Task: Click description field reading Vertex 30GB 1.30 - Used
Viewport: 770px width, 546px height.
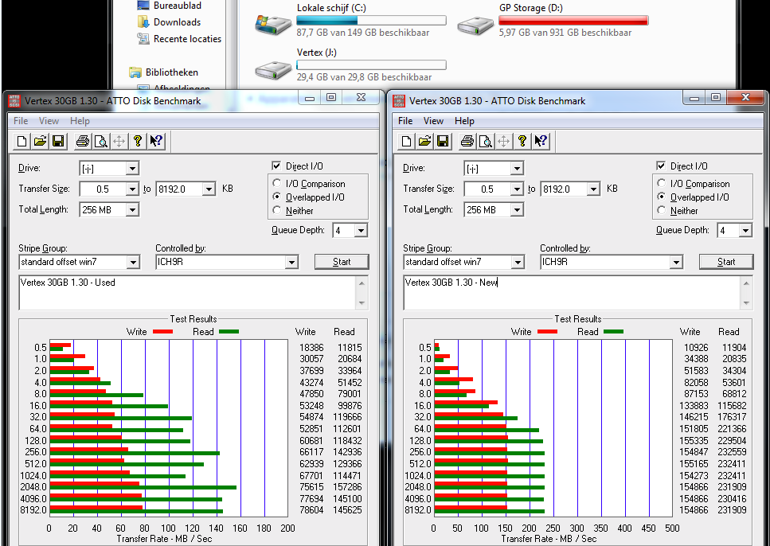Action: pyautogui.click(x=187, y=293)
